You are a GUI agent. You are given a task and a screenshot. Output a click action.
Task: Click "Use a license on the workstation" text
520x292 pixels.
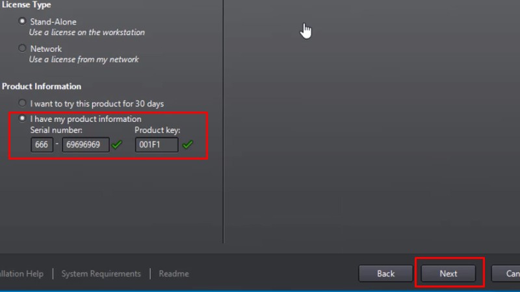[x=86, y=32]
